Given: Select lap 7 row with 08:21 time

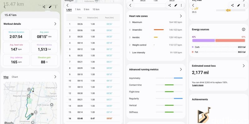Looking at the screenshot, I should pos(93,62).
